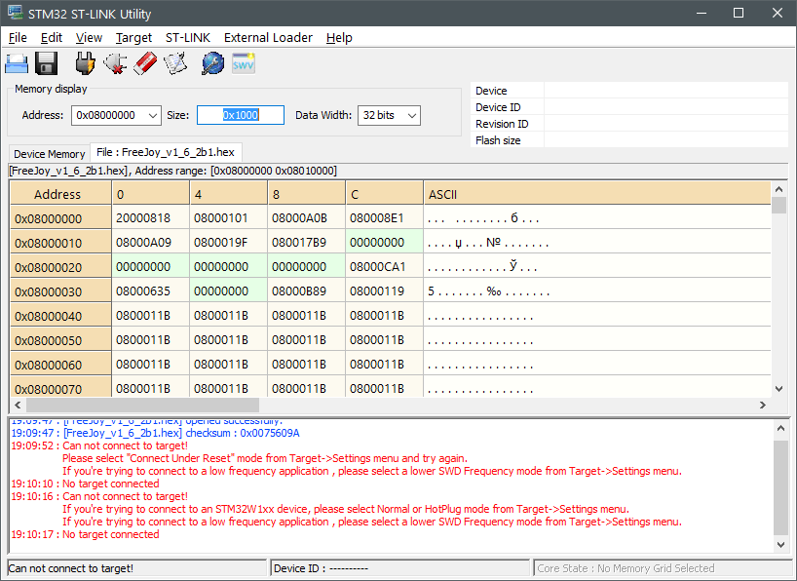Connect to target using plug icon
The width and height of the screenshot is (797, 581).
[x=86, y=63]
